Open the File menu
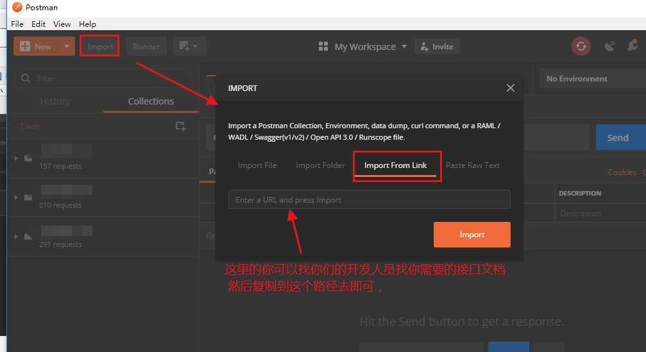Image resolution: width=646 pixels, height=352 pixels. pyautogui.click(x=17, y=24)
